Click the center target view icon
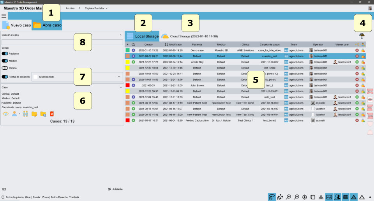Image resolution: width=374 pixels, height=201 pixels. coord(305,197)
